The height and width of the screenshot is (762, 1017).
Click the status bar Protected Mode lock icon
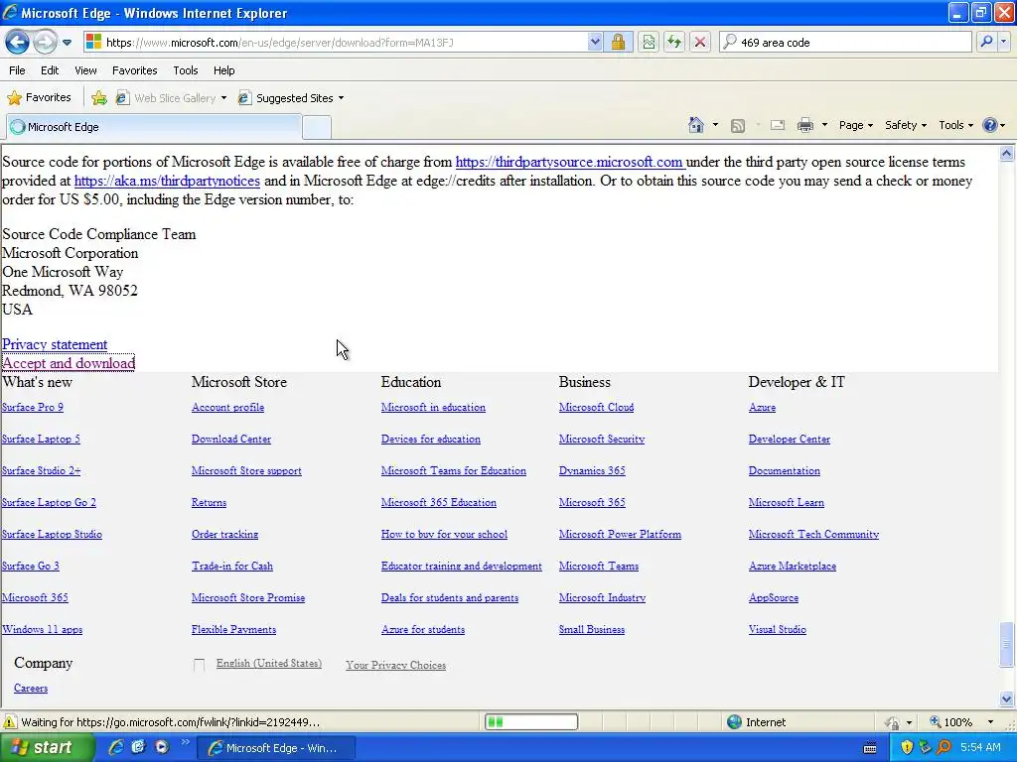coord(893,722)
